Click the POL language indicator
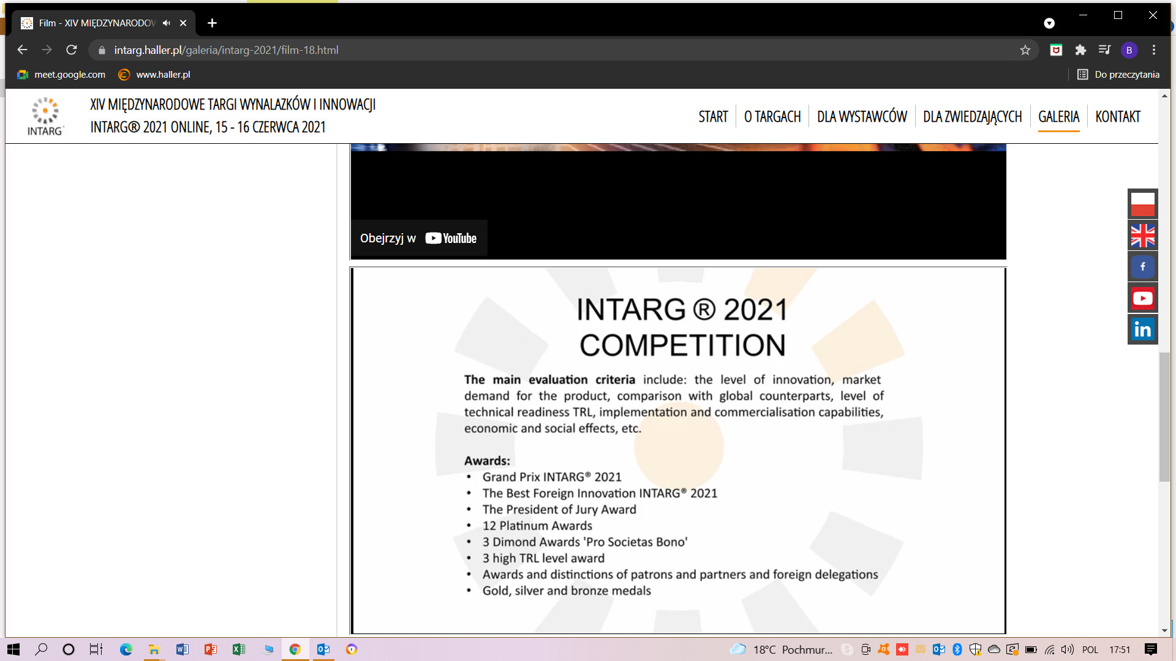The width and height of the screenshot is (1176, 661). tap(1090, 649)
